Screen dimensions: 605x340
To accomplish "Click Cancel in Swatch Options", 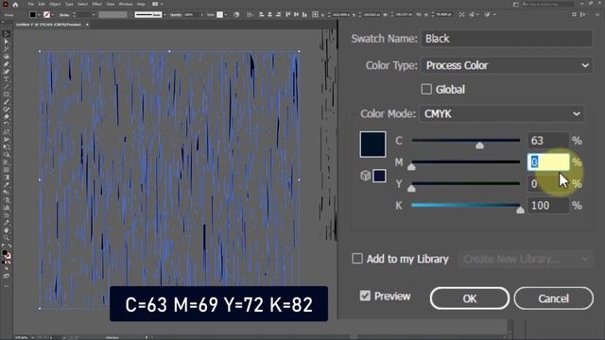I will [x=553, y=298].
